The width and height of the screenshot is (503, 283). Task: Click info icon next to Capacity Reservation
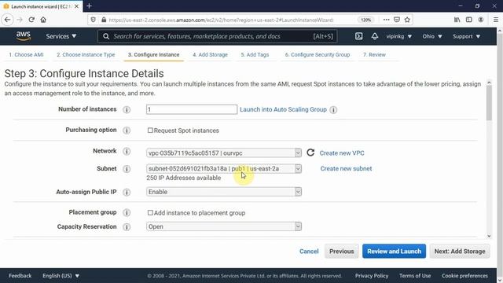[127, 227]
